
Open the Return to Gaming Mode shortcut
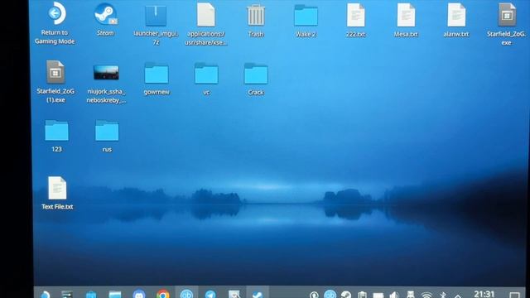click(x=55, y=23)
